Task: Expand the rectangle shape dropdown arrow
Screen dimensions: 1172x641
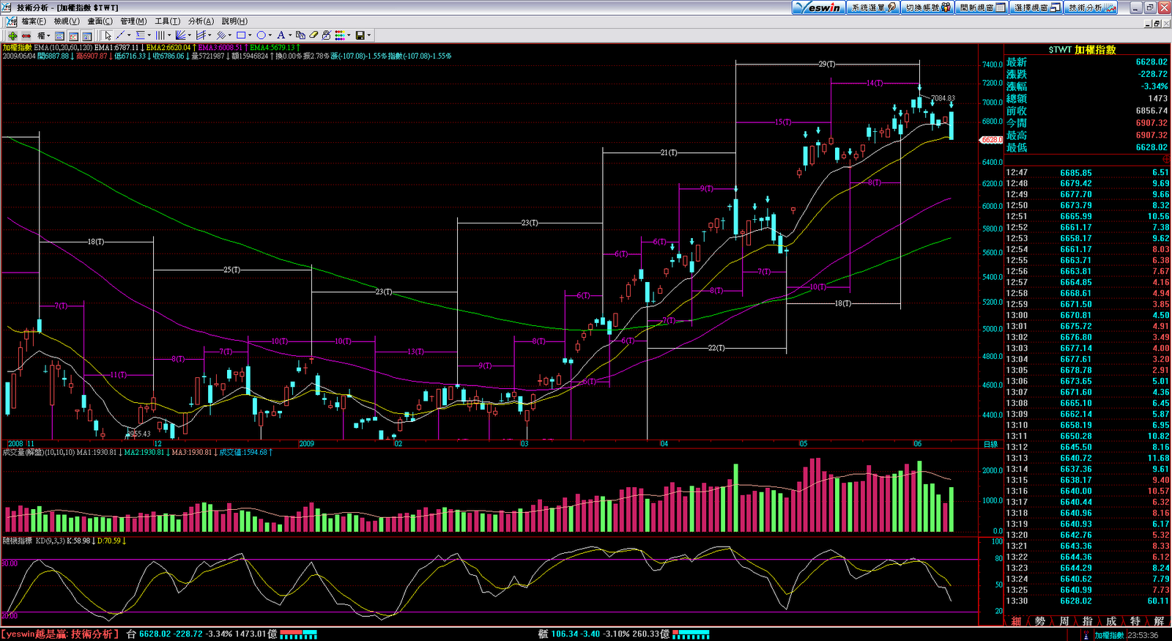Action: pos(250,35)
